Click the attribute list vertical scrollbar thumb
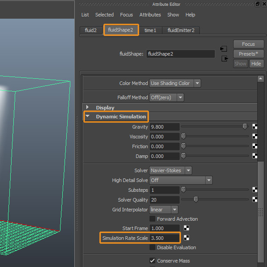Image resolution: width=267 pixels, height=267 pixels. click(261, 212)
